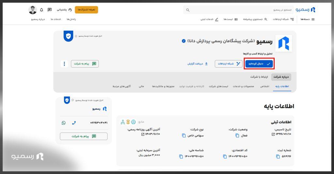
Task: Click the آخرین سرمایه ثبتی amount value
Action: tap(149, 155)
